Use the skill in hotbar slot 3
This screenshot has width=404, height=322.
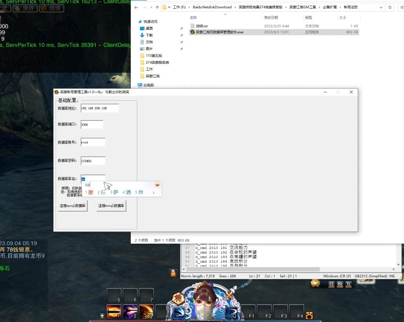(146, 311)
